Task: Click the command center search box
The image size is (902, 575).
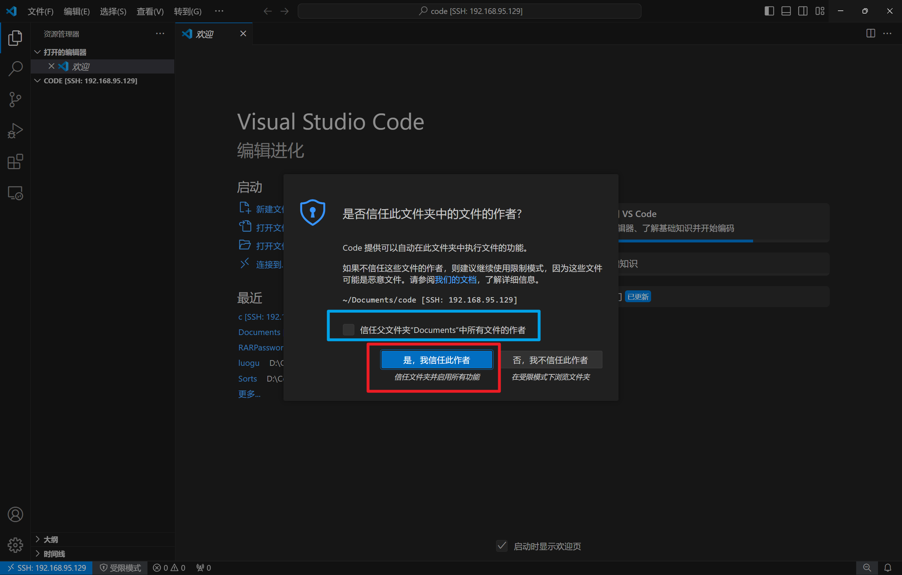Action: pyautogui.click(x=469, y=11)
